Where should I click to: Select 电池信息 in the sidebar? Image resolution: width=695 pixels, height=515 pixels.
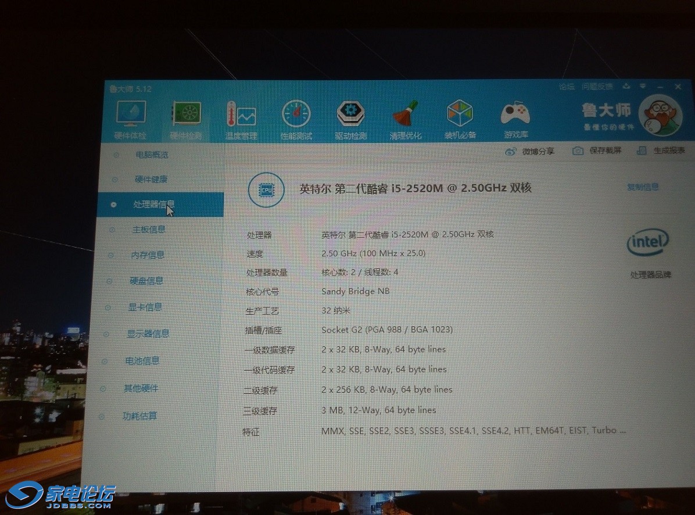point(142,361)
